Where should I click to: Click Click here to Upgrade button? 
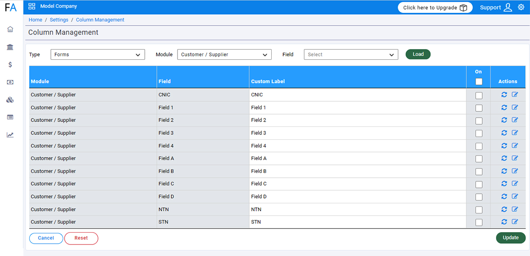click(435, 8)
